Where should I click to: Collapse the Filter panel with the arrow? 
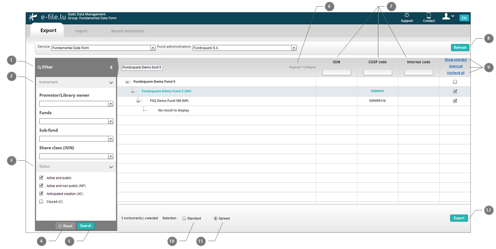pos(111,67)
